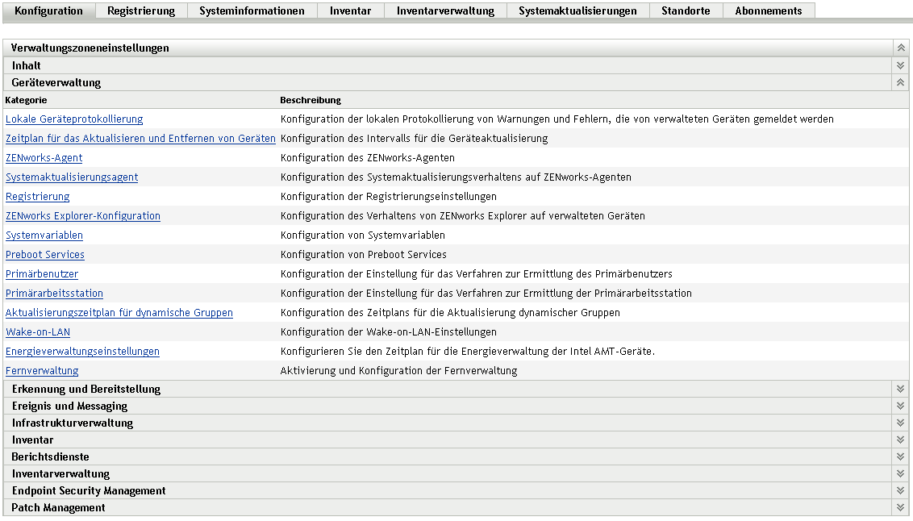Viewport: 913px width, 521px height.
Task: Open the Abonnements tab
Action: tap(769, 11)
